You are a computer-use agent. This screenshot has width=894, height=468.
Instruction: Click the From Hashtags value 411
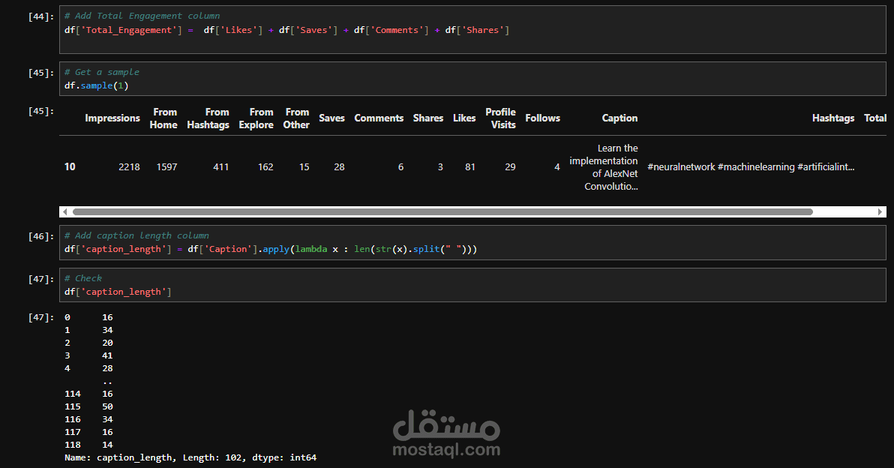click(220, 167)
